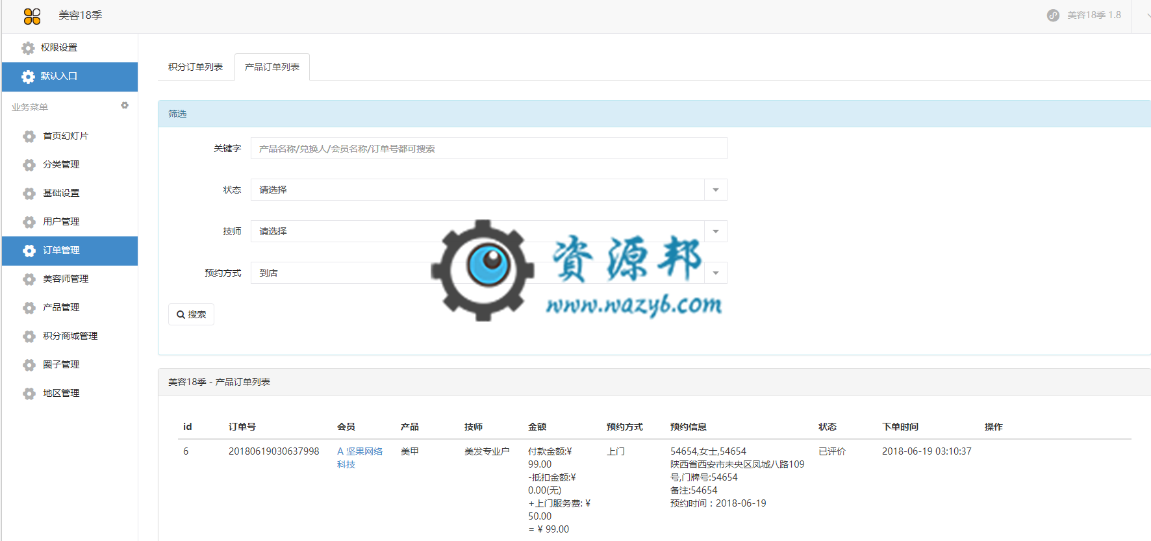
Task: Click the 下单时间 column header
Action: pyautogui.click(x=900, y=427)
